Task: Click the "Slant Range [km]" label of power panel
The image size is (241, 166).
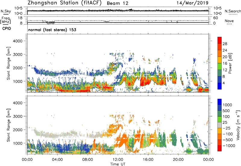Action: click(8, 63)
